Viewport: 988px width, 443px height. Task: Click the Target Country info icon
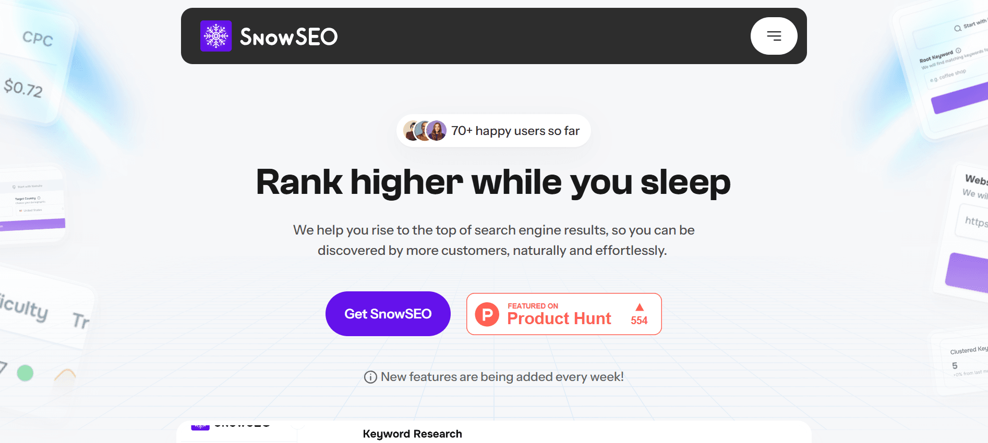point(39,198)
